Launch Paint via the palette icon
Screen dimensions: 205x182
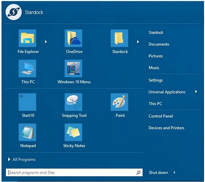[119, 102]
